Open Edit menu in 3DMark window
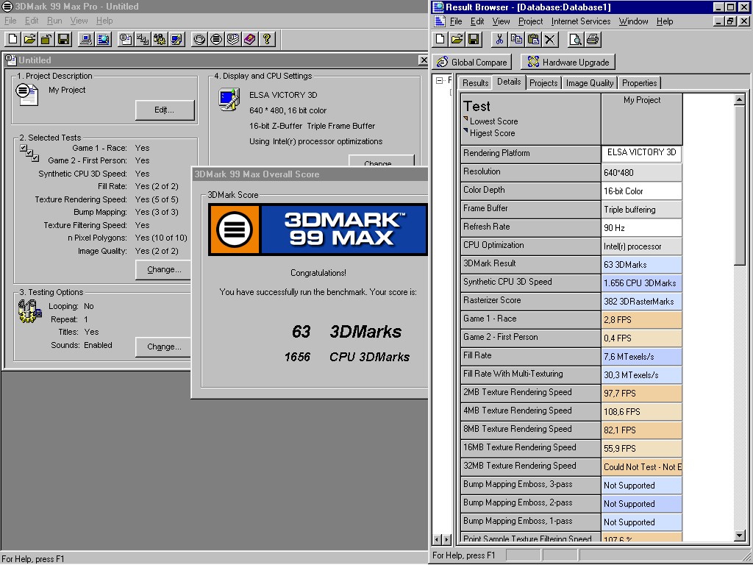The image size is (753, 565). click(x=32, y=21)
